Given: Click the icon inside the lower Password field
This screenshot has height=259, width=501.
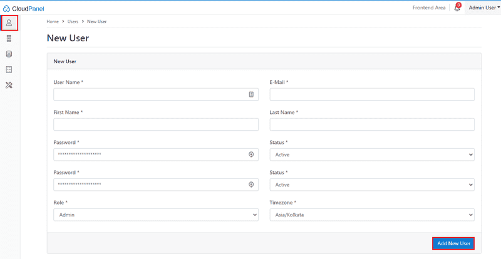Looking at the screenshot, I should coord(251,185).
